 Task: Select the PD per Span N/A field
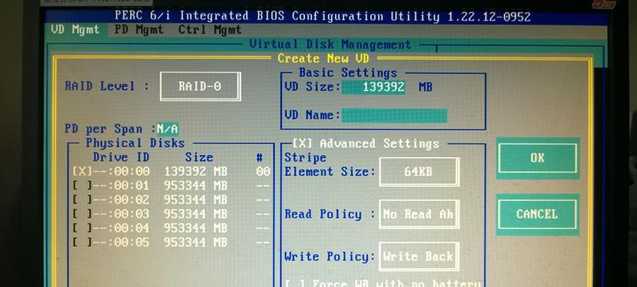click(167, 129)
